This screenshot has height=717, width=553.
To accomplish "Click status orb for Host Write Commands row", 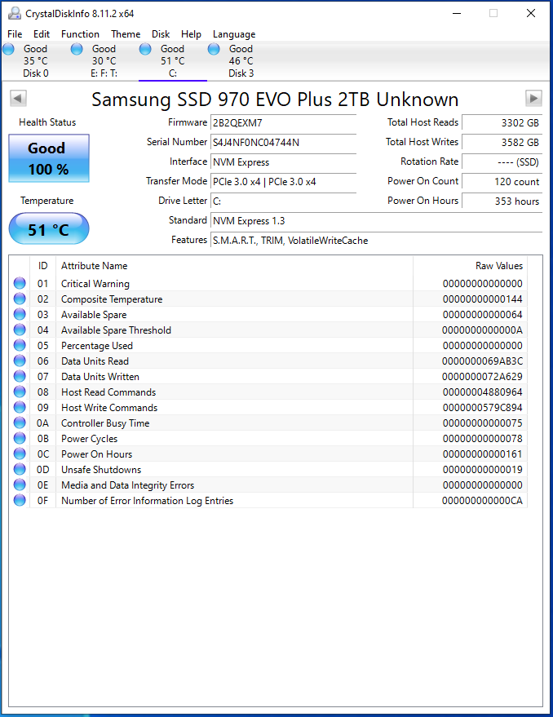I will point(20,407).
